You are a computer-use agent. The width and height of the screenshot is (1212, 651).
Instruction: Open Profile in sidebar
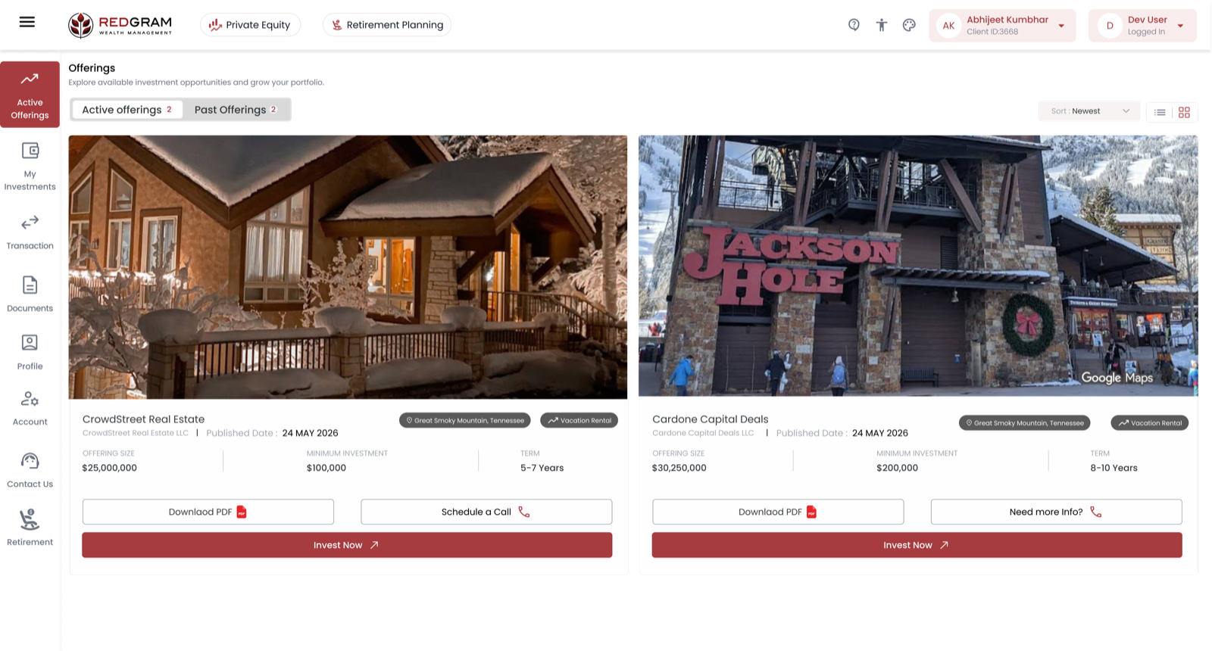click(x=30, y=353)
